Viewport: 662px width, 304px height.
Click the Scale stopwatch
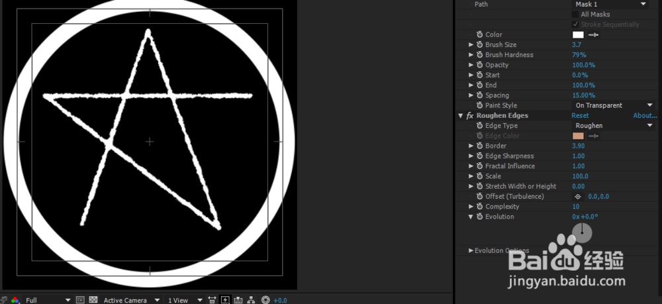[479, 176]
